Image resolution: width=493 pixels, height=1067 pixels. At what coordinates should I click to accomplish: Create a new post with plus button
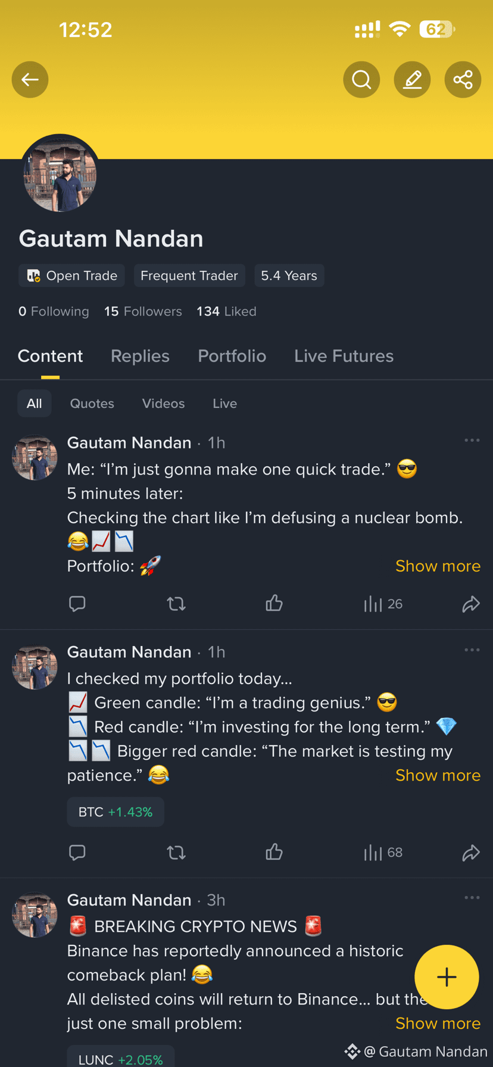click(x=447, y=976)
